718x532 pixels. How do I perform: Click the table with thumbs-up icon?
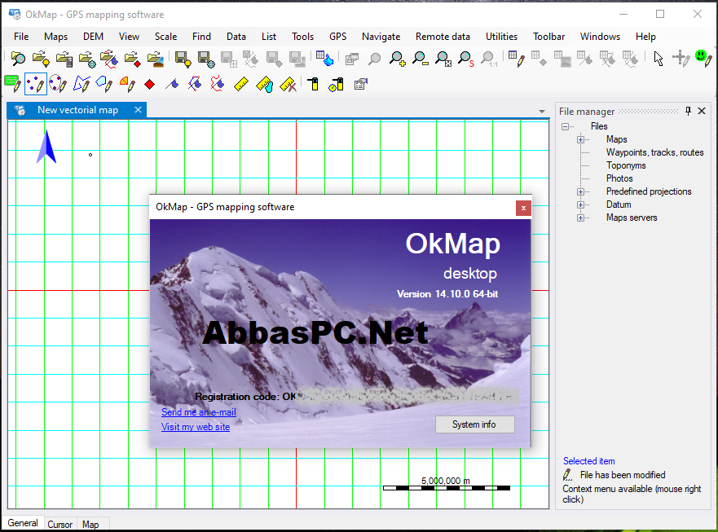(324, 59)
